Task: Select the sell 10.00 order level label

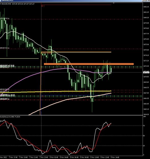Action: click(7, 65)
